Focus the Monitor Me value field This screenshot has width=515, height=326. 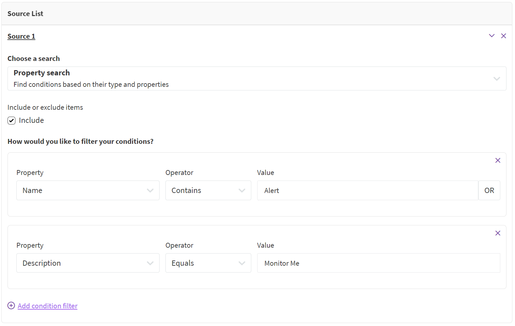click(378, 263)
